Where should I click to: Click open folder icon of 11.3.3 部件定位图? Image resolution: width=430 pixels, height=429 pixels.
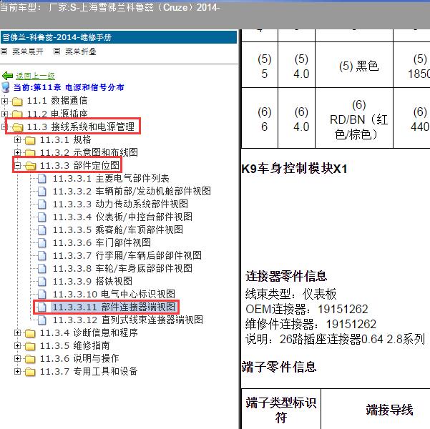coord(31,166)
